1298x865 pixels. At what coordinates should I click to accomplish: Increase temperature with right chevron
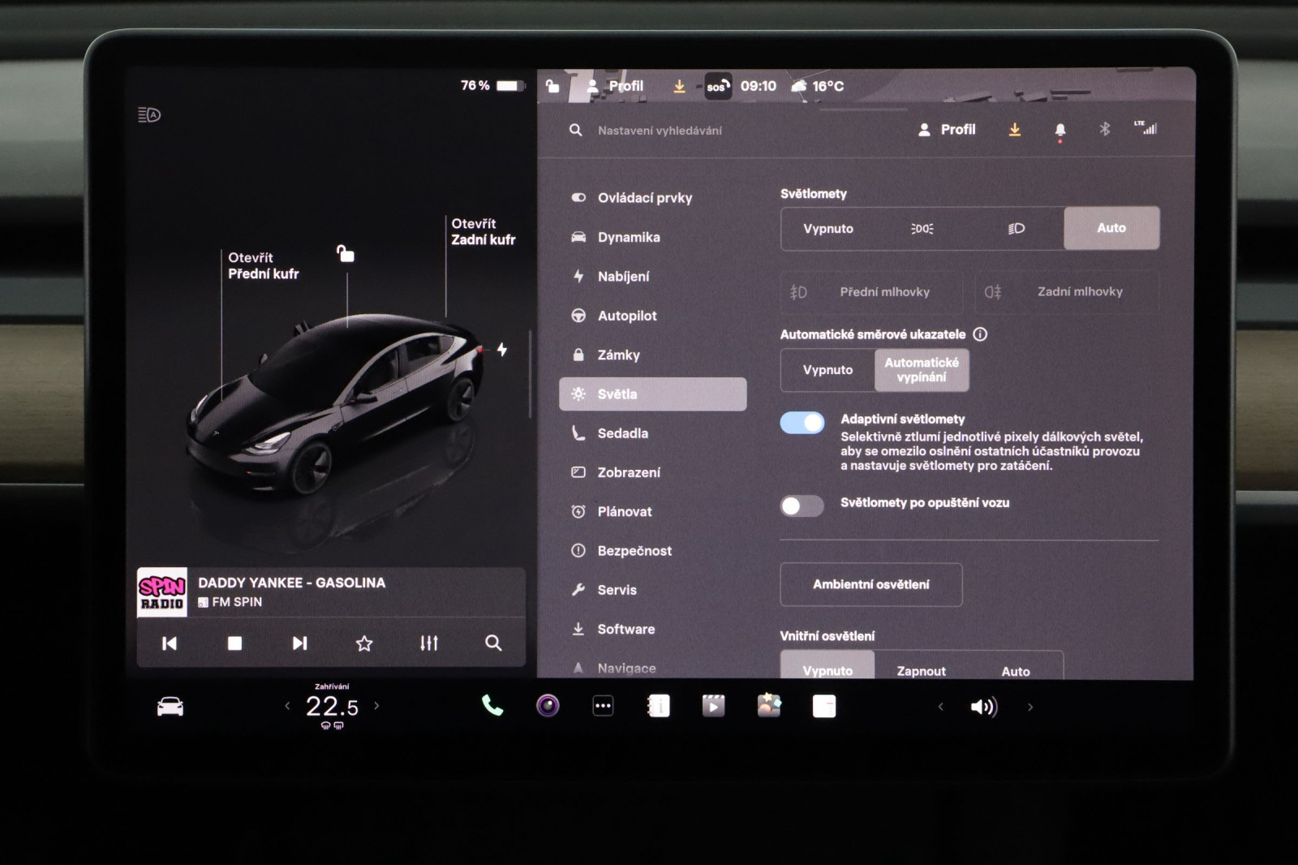pos(376,706)
